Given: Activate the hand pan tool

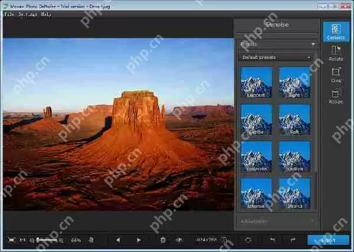Looking at the screenshot, I should pos(91,240).
